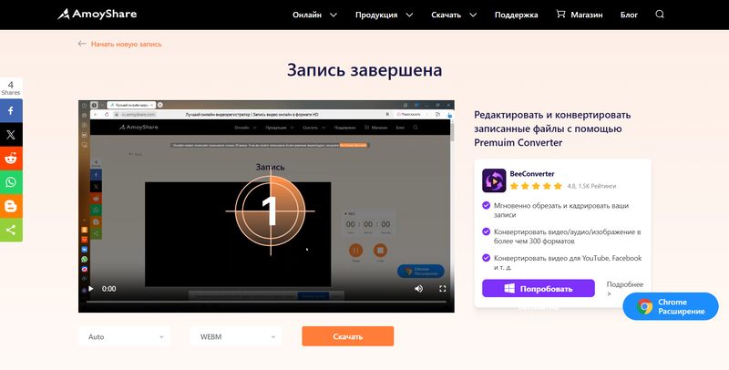Image resolution: width=729 pixels, height=370 pixels.
Task: Click the Windows logo on Попробовать button
Action: [509, 289]
